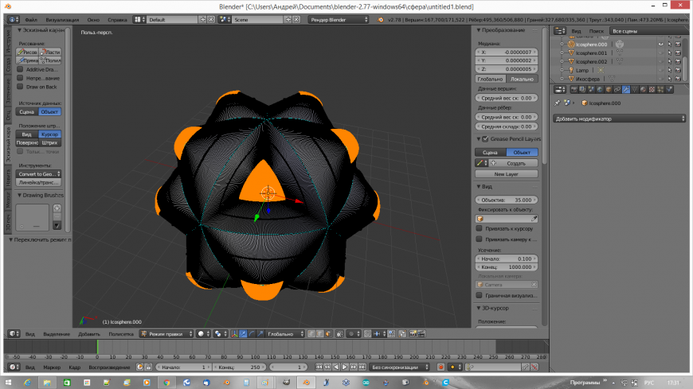693x389 pixels.
Task: Click the pin icon in properties header
Action: 558,103
